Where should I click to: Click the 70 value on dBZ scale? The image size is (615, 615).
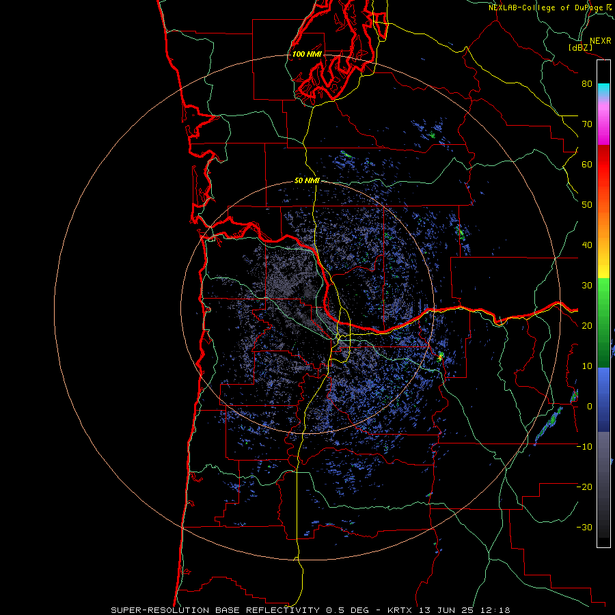click(587, 124)
